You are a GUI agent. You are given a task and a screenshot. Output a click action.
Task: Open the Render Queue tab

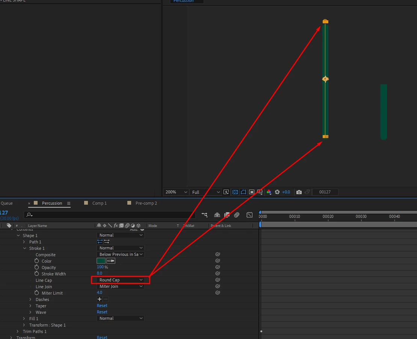coord(6,203)
